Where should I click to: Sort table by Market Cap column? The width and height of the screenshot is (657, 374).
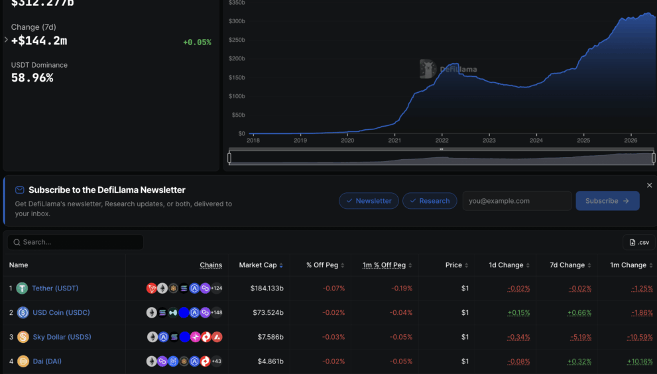tap(261, 265)
